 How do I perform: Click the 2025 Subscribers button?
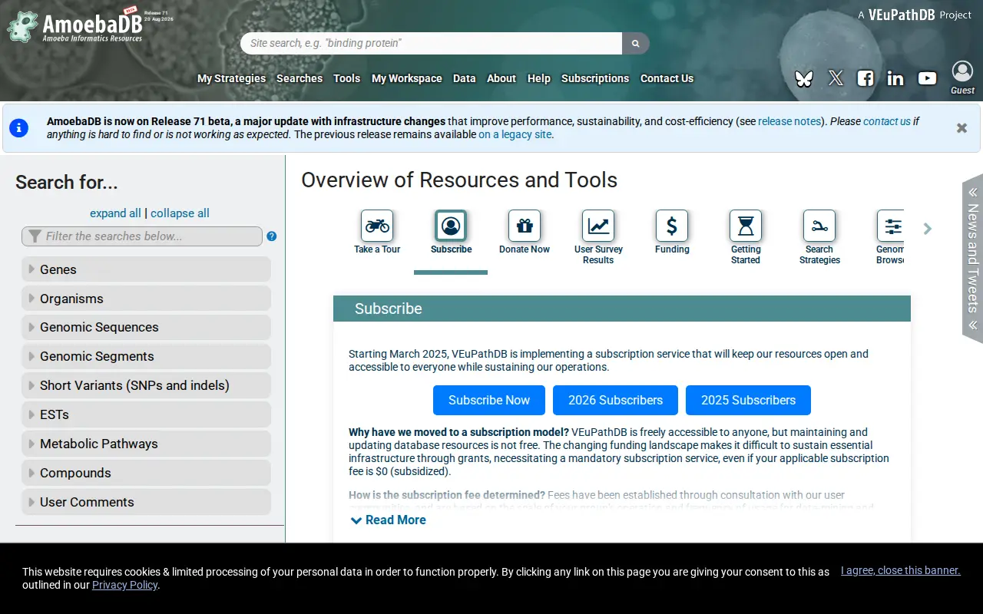(x=748, y=400)
